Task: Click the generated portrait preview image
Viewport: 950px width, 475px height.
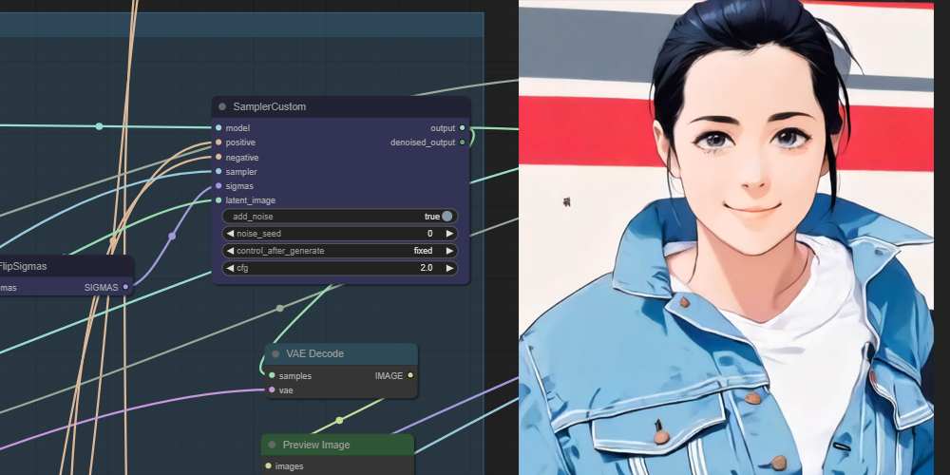Action: [x=727, y=237]
